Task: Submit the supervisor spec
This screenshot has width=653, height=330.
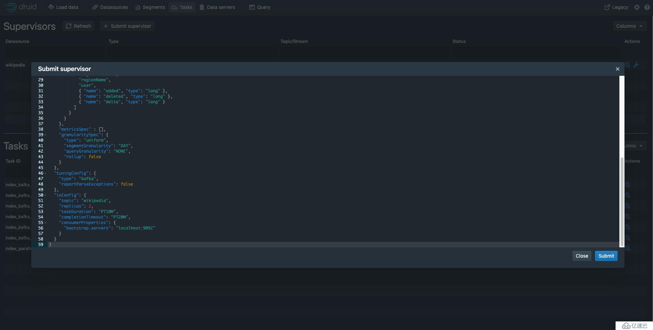Action: coord(606,256)
